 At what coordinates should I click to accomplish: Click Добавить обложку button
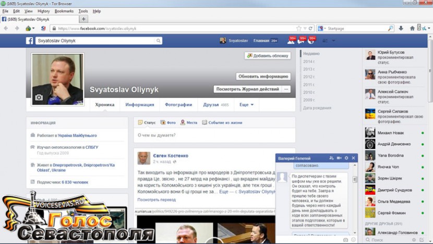pyautogui.click(x=268, y=55)
